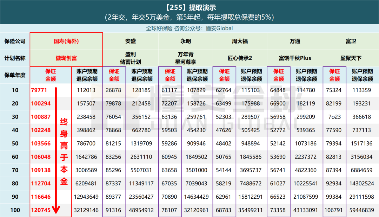
Task: Click the 保单年度 header cell
Action: tap(15, 75)
